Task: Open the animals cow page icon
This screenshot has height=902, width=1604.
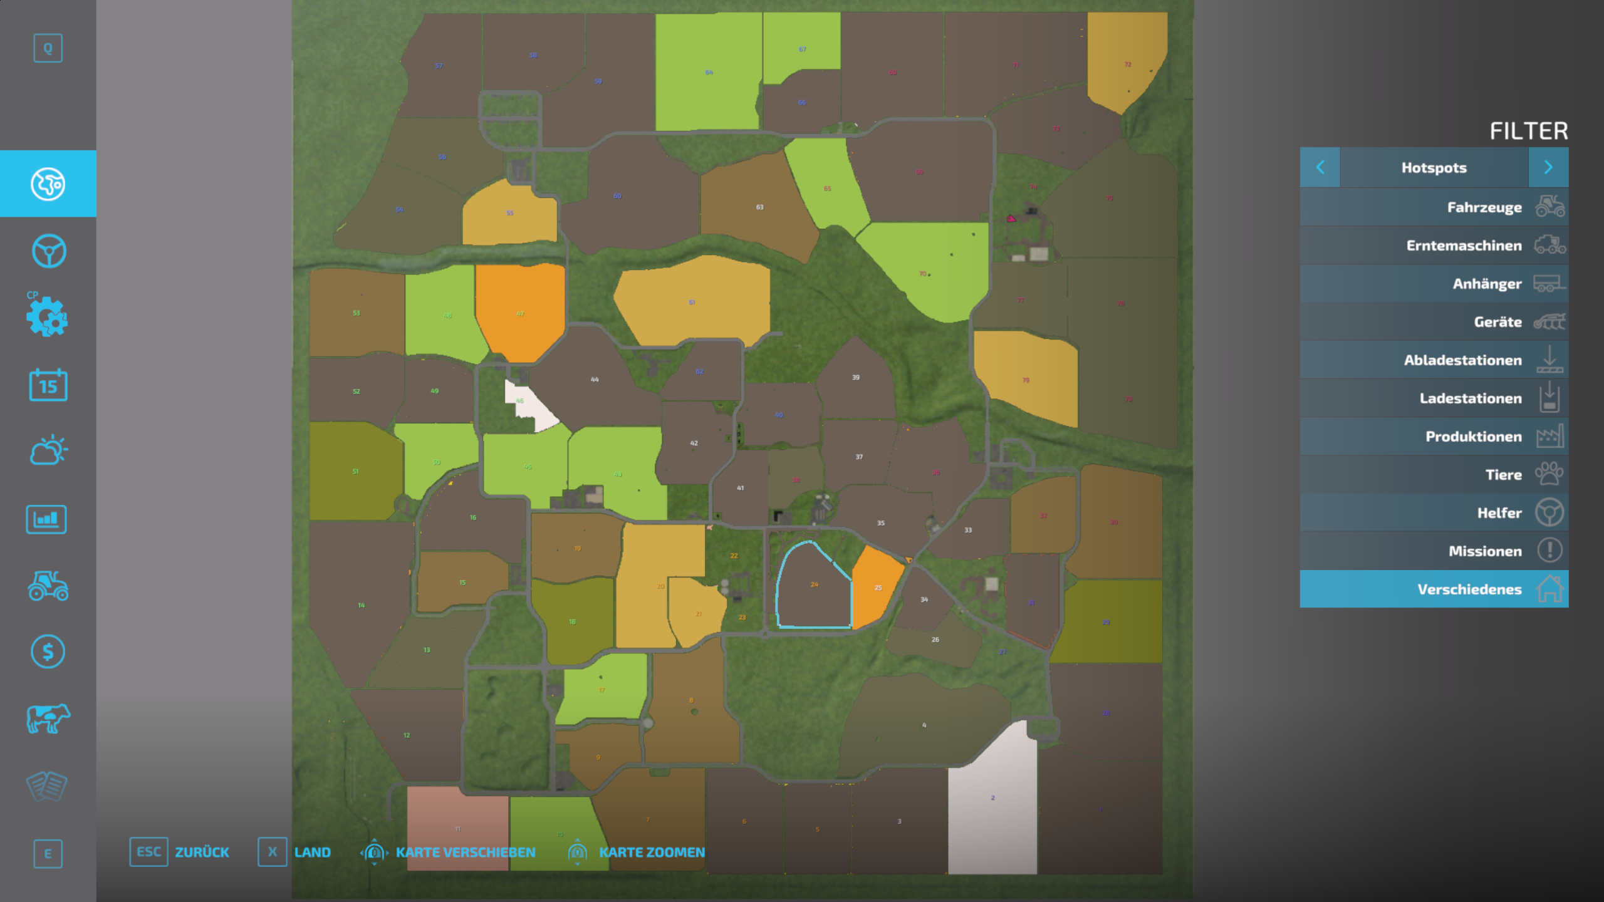Action: point(48,718)
